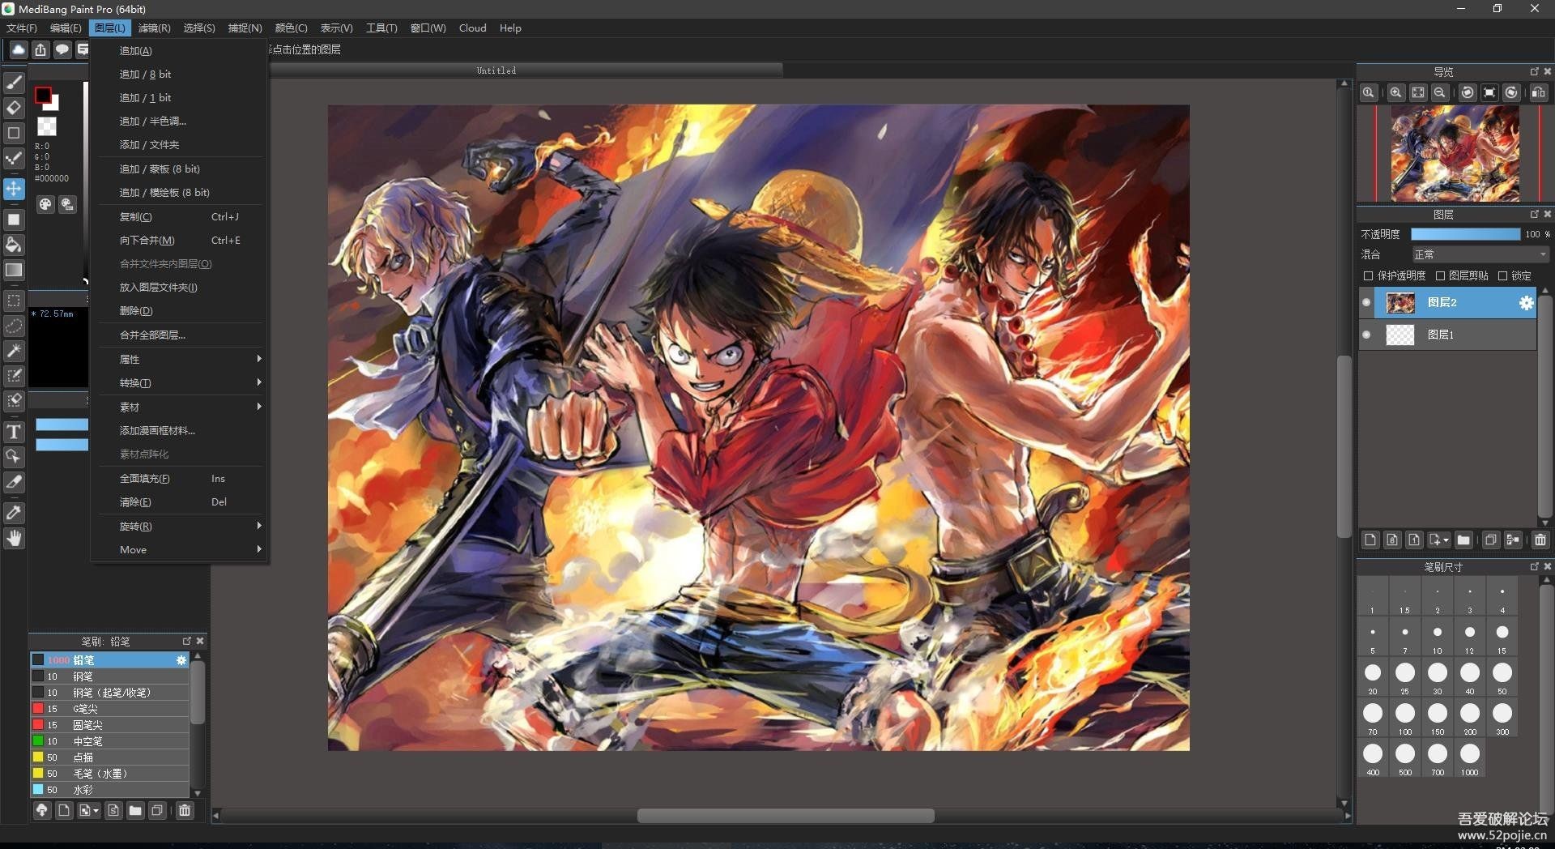
Task: Select the G笔尖 brush
Action: click(x=110, y=709)
